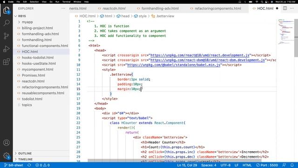Click the Wi-Fi icon in menu bar
This screenshot has width=298, height=168.
[x=257, y=2]
